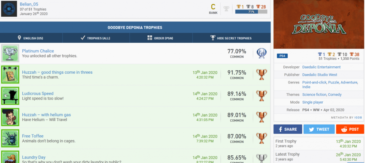
Task: Click the Ludicrous Speed trophy thumbnail
Action: (x=10, y=96)
